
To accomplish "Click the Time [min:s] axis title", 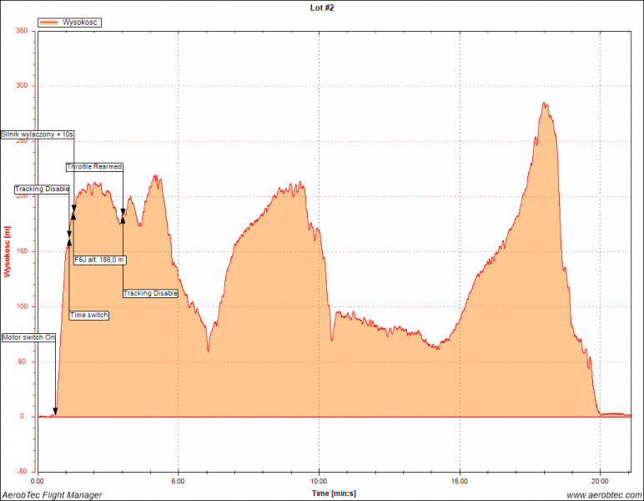I will (332, 494).
